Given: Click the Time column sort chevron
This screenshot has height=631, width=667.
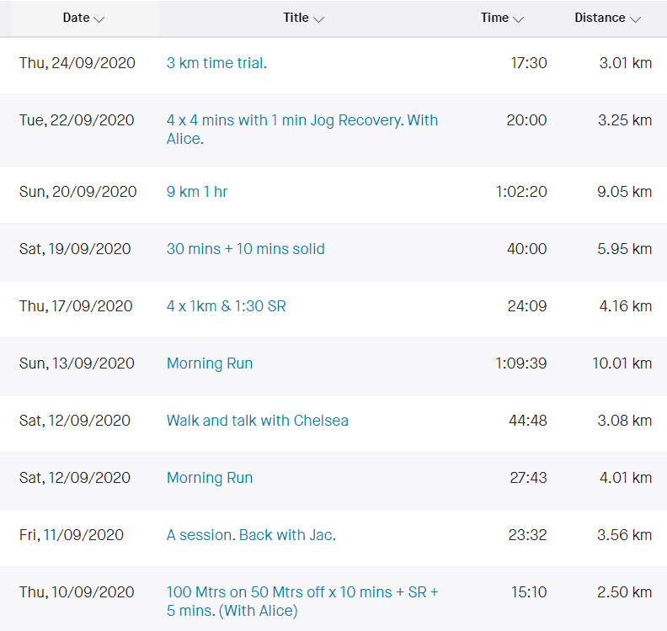Looking at the screenshot, I should coord(518,19).
